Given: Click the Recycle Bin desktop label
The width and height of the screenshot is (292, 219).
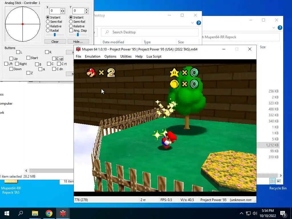Looking at the screenshot, I should pos(278,188).
